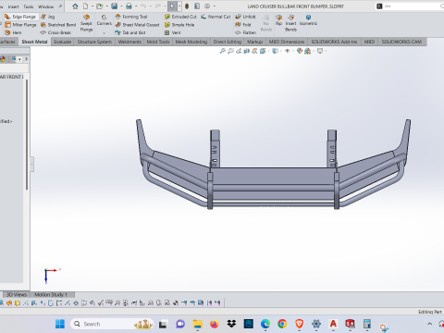This screenshot has height=333, width=444.
Task: Toggle the Select cursor tool
Action: (x=172, y=6)
